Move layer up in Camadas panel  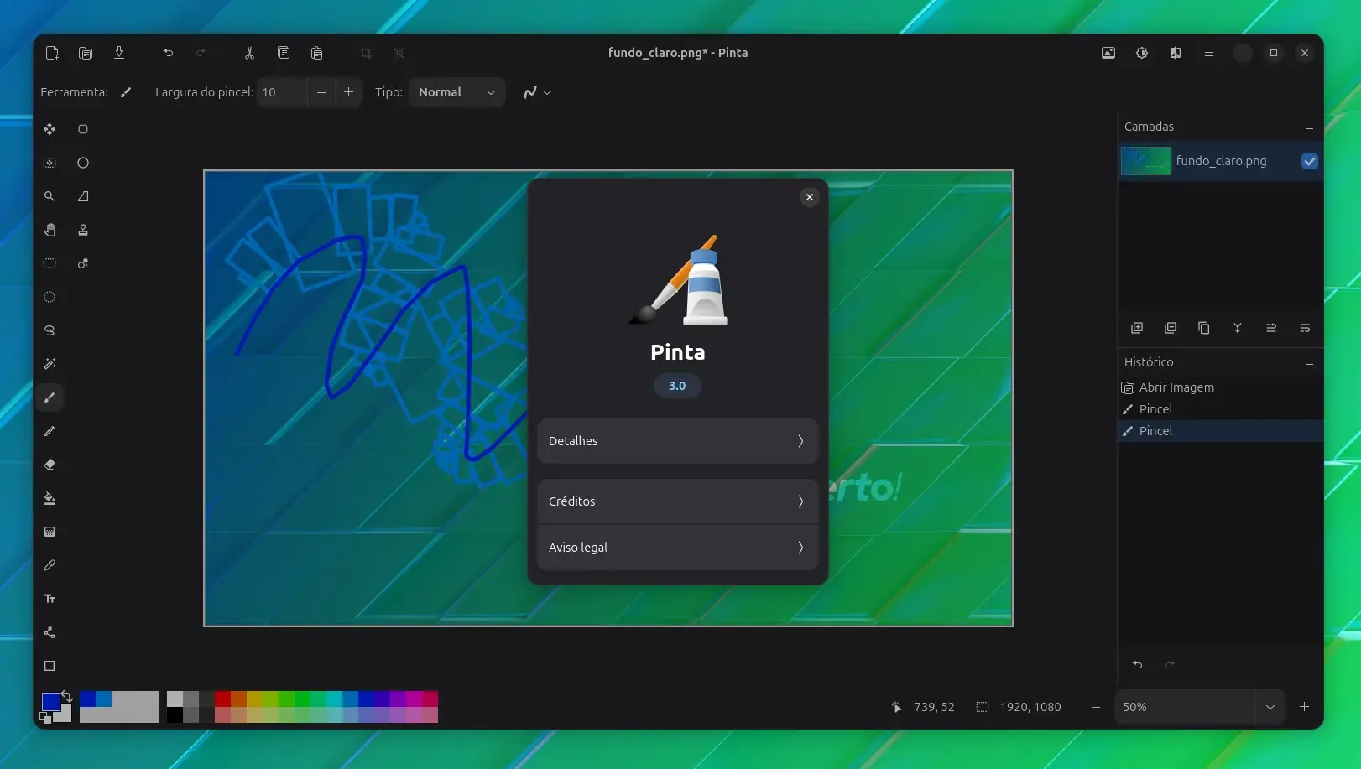pyautogui.click(x=1271, y=328)
